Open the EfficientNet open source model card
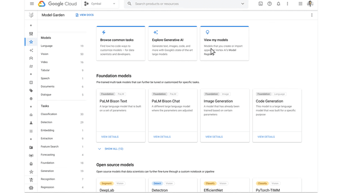 pos(225,186)
